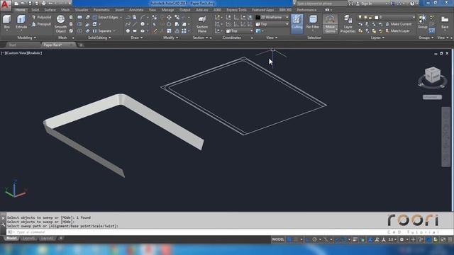Expand the Groups panel dropdown
This screenshot has width=454, height=255.
[x=426, y=38]
